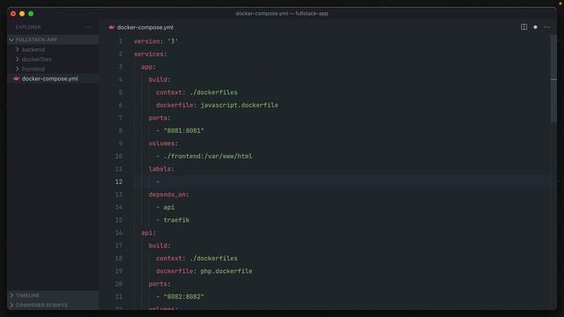The width and height of the screenshot is (564, 317).
Task: Click the "ports:" key under app service
Action: tap(160, 118)
